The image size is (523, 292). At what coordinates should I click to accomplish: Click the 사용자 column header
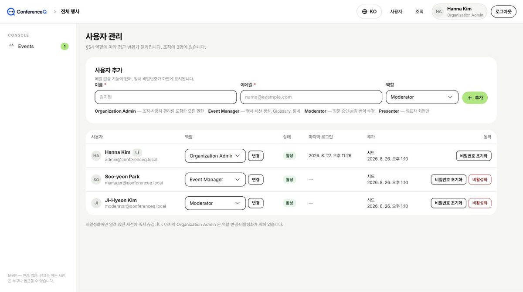pos(97,137)
